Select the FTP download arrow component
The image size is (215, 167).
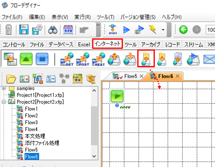pyautogui.click(x=130, y=59)
